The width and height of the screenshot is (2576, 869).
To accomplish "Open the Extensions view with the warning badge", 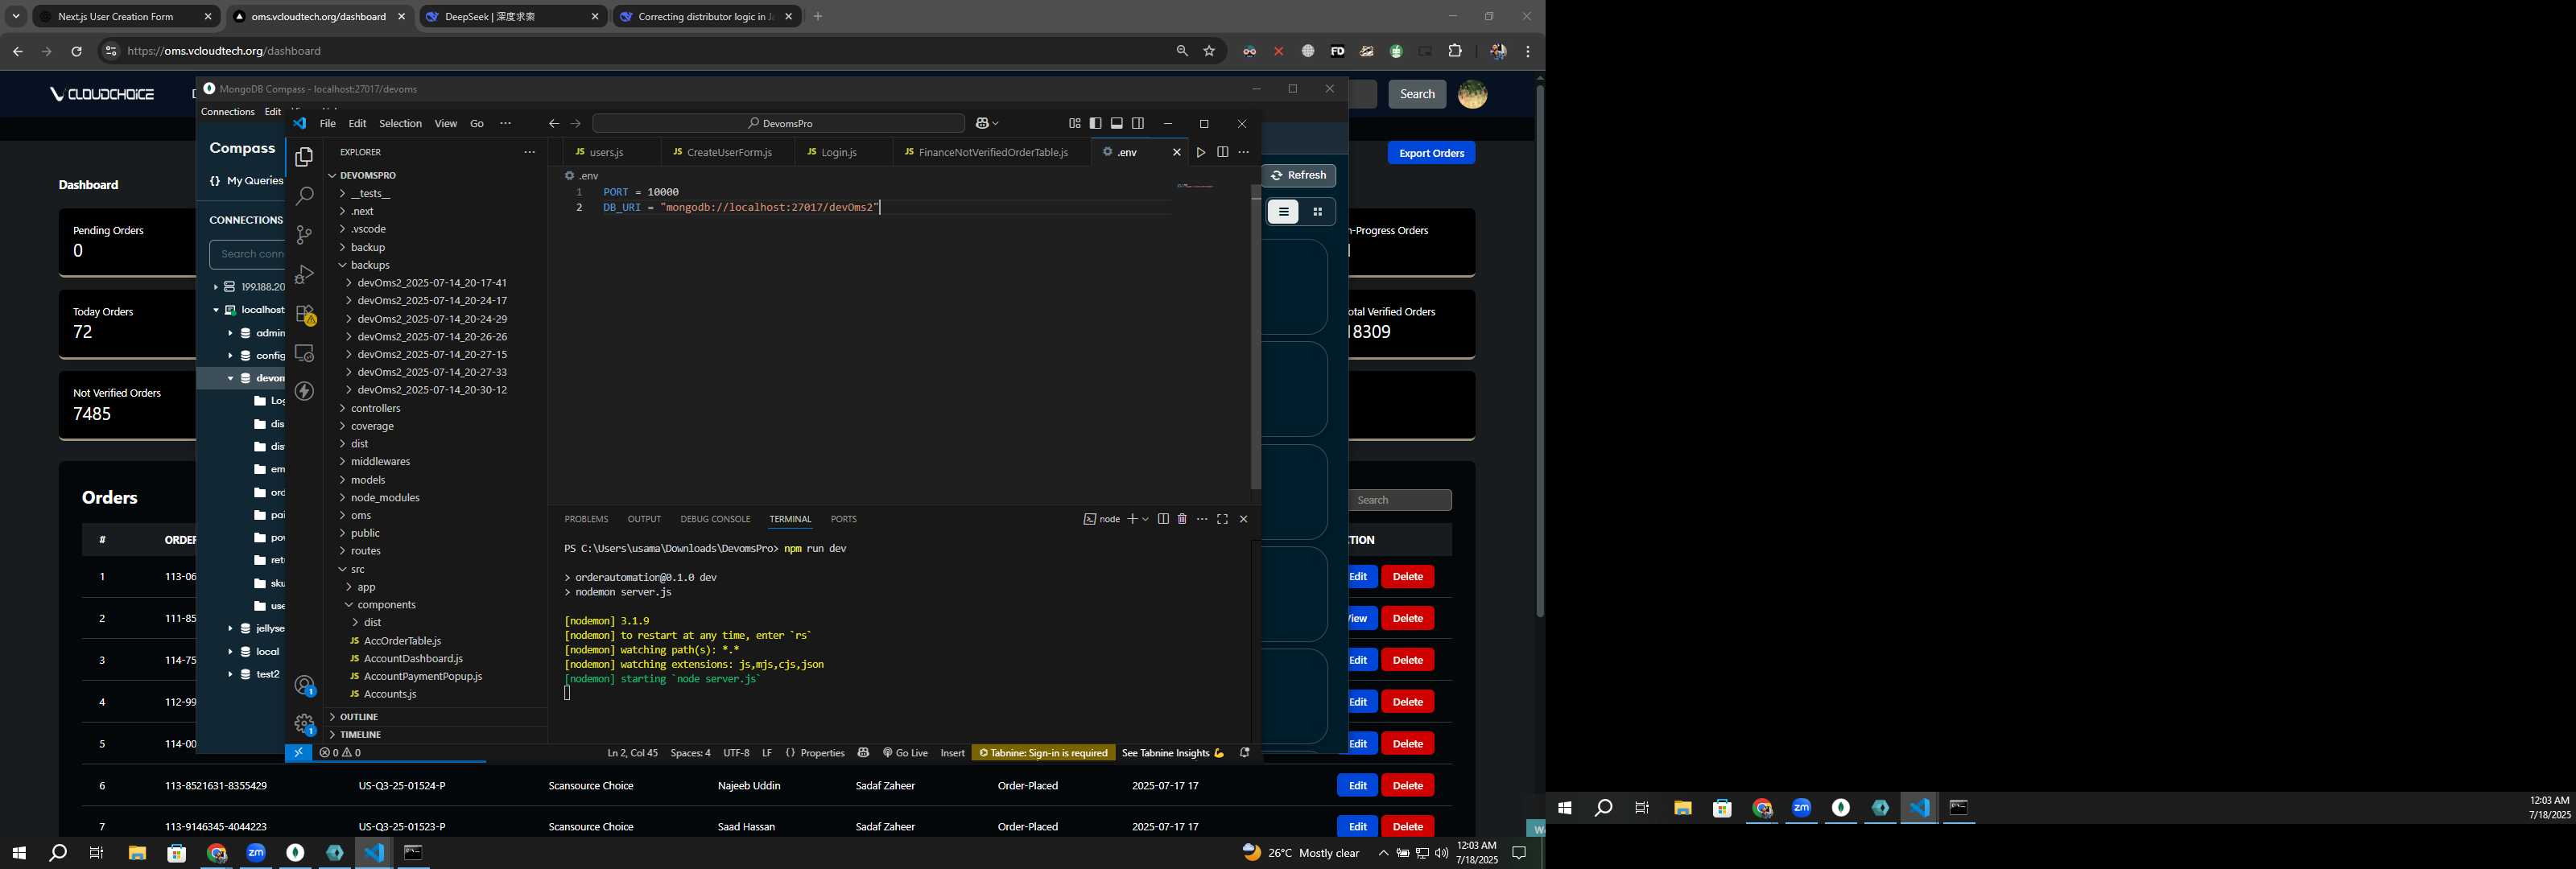I will [305, 314].
